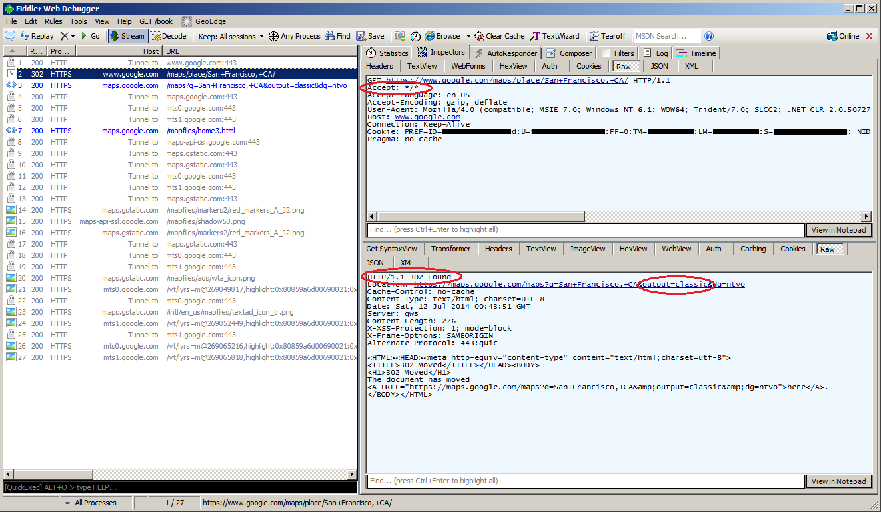
Task: Click the Go resume button
Action: tap(90, 36)
